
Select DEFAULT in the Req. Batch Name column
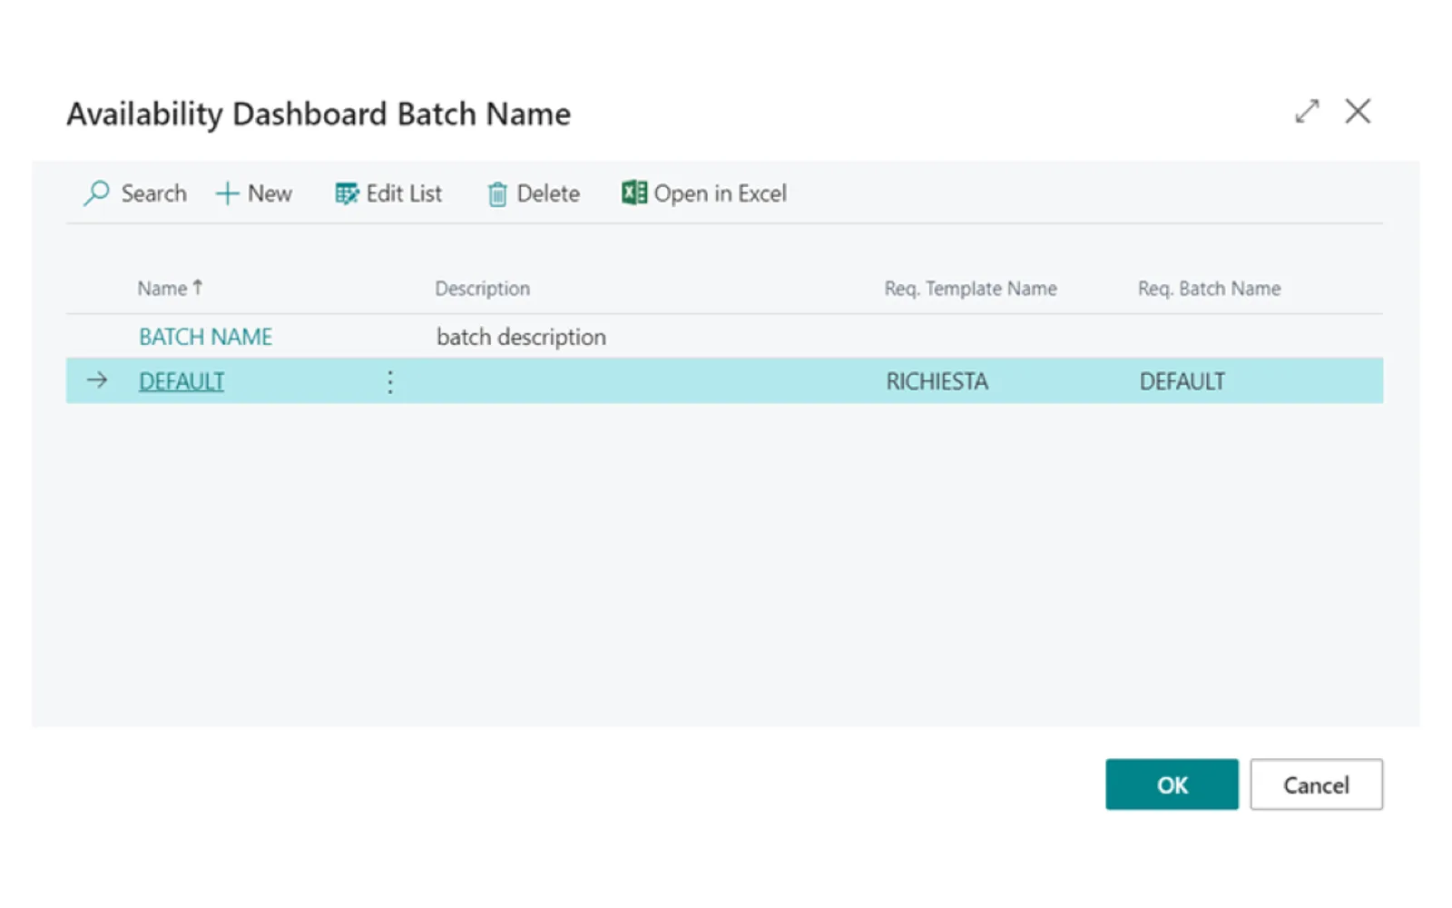(x=1182, y=381)
